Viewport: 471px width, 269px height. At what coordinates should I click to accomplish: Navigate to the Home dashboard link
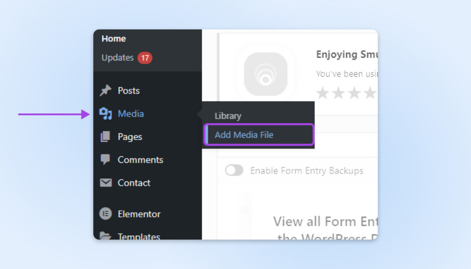click(x=114, y=39)
